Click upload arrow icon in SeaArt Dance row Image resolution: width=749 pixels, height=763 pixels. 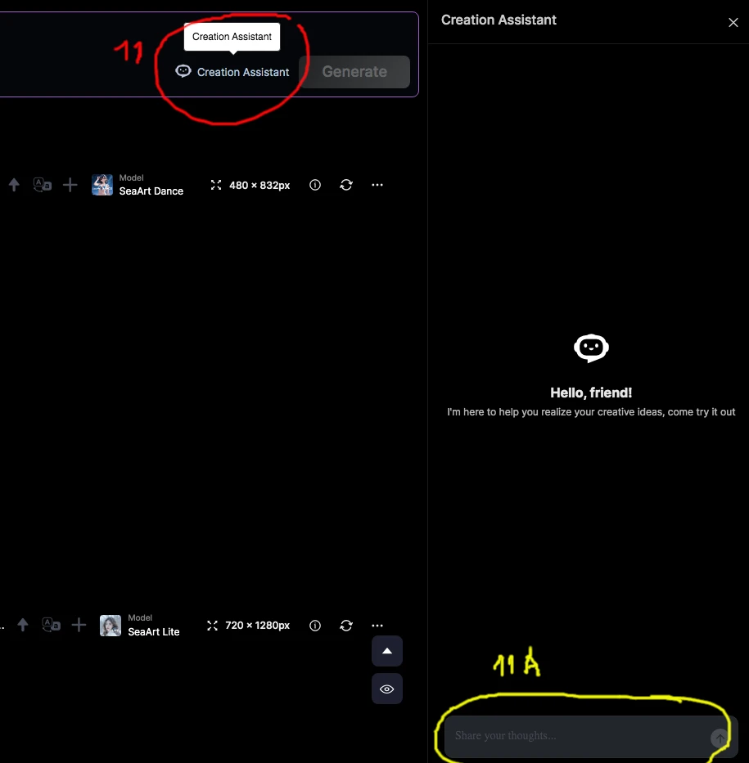point(14,185)
